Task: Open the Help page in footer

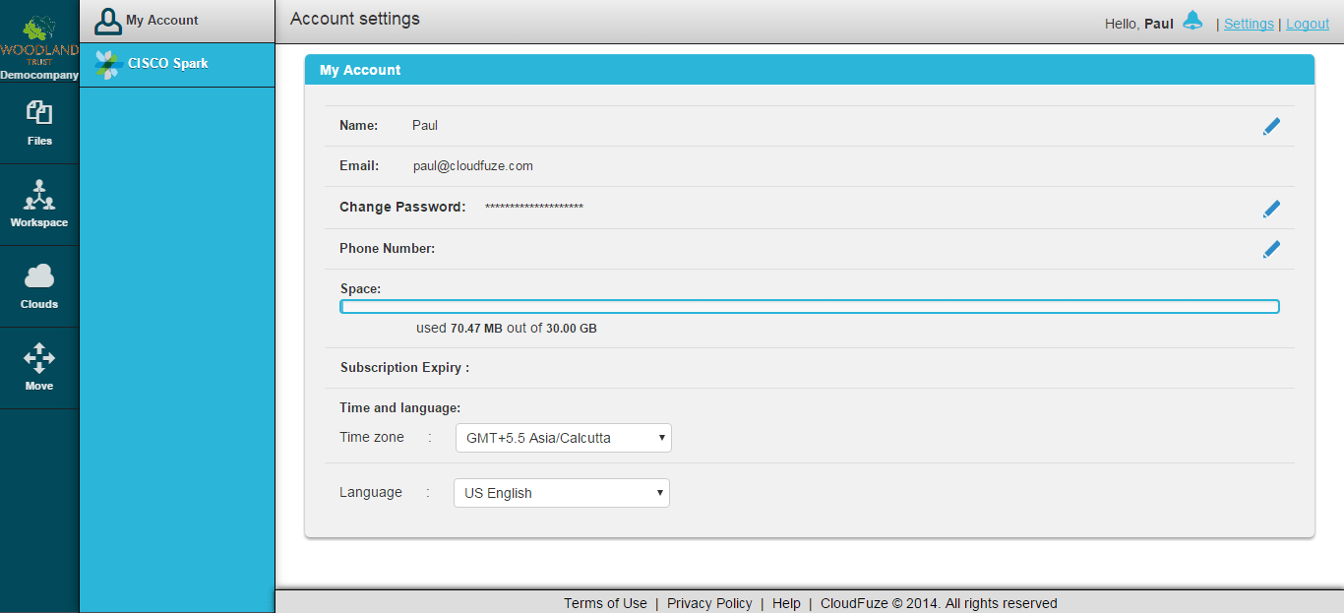Action: (786, 602)
